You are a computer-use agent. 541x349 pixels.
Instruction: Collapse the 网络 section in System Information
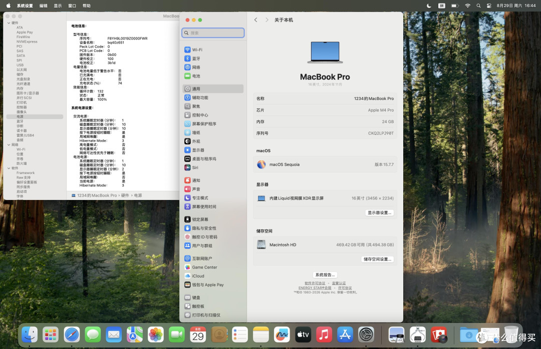coord(9,145)
